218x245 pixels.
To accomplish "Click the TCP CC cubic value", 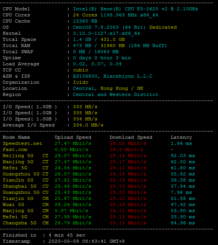I will (x=81, y=70).
